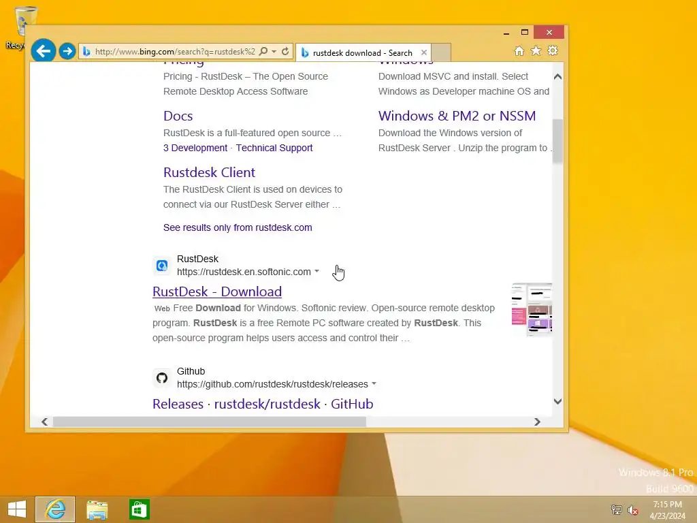Viewport: 697px width, 523px height.
Task: Click the horizontal scrollbar left arrow
Action: pos(44,422)
